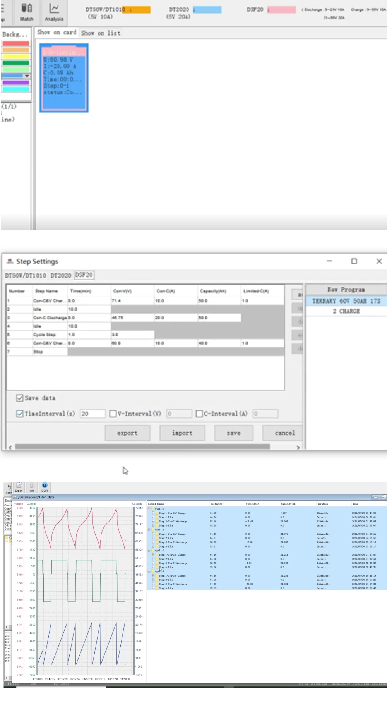Select DT2020 tab in Step Settings
Image resolution: width=387 pixels, height=702 pixels.
point(61,275)
